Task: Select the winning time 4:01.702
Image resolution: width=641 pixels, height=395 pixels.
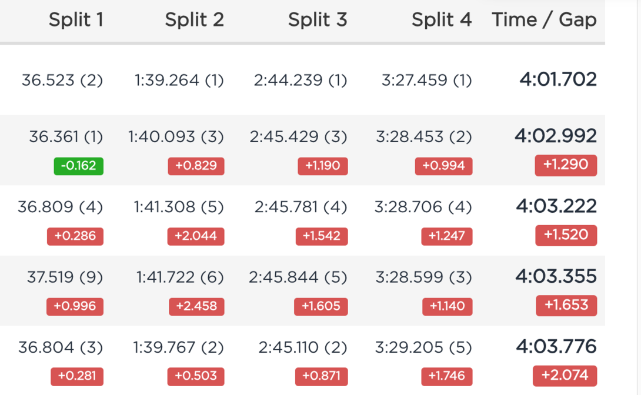Action: (x=557, y=79)
